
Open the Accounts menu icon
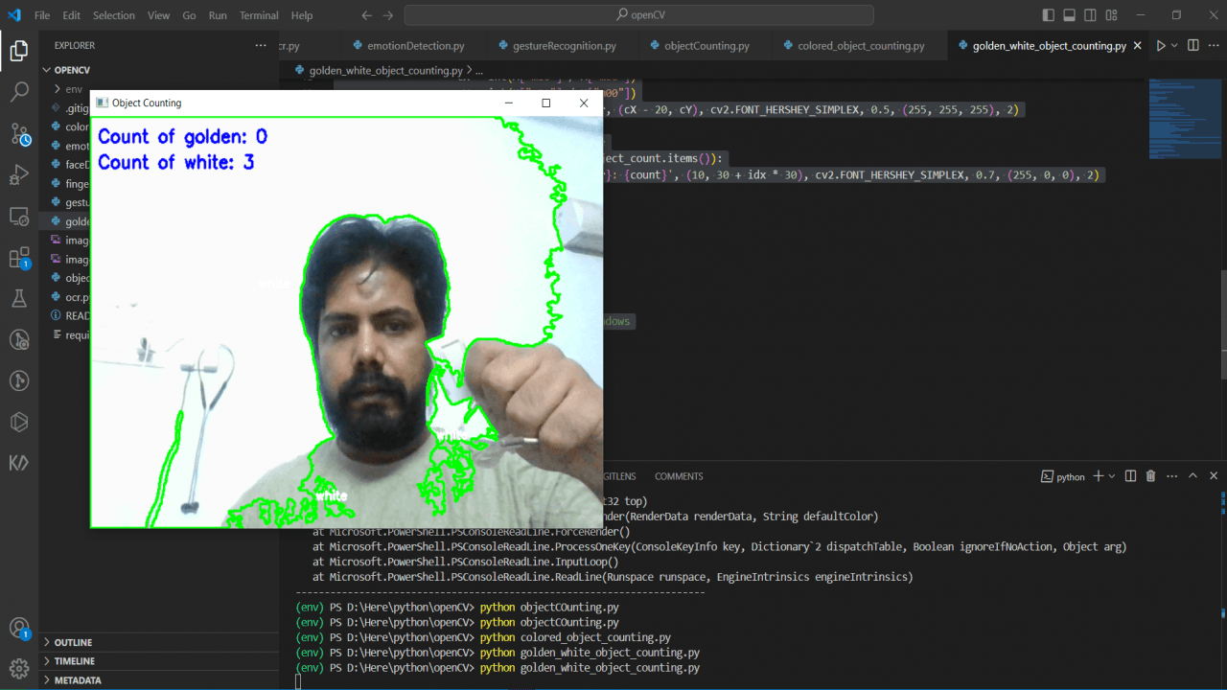(x=19, y=629)
